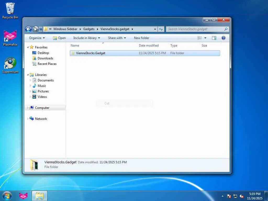Launch the Supermium desktop shortcut
Screen dimensions: 268x201
coord(10,65)
